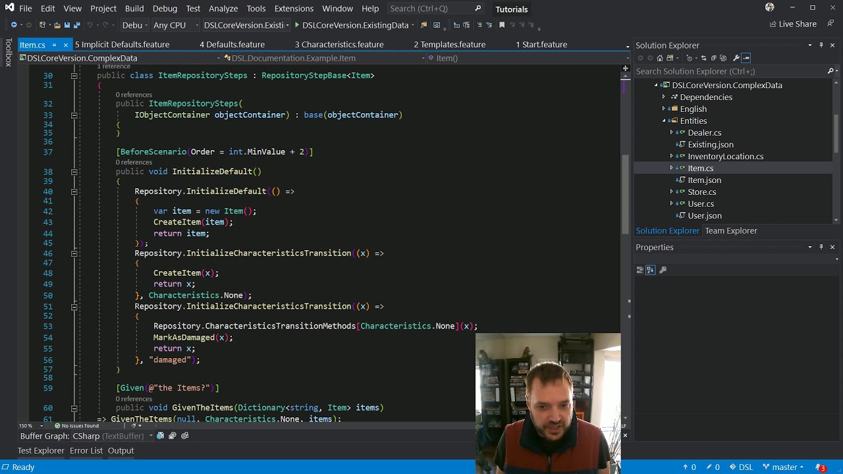Collapse the Entities folder node
Viewport: 843px width, 474px height.
pyautogui.click(x=664, y=121)
